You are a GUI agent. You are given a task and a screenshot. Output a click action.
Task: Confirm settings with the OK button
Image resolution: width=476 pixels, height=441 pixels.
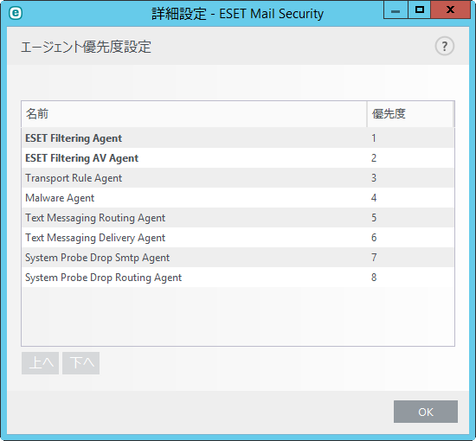tap(426, 412)
